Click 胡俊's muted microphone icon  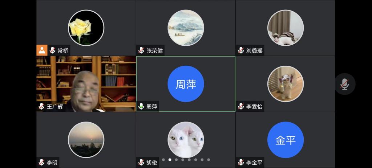[x=141, y=162]
